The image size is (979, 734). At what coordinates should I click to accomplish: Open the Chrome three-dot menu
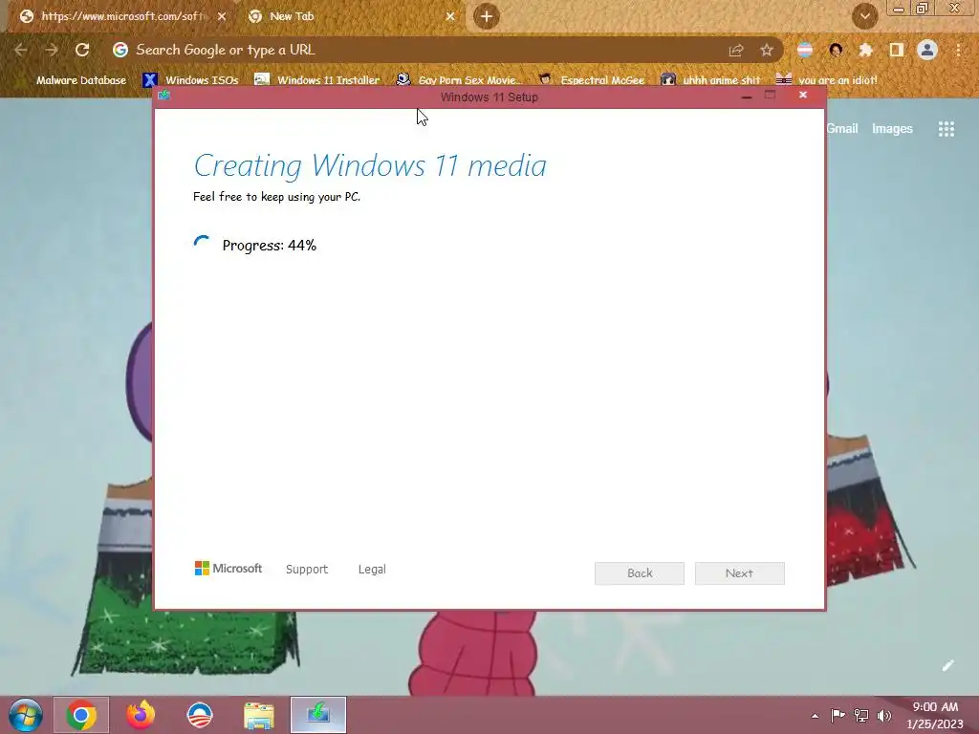point(958,50)
